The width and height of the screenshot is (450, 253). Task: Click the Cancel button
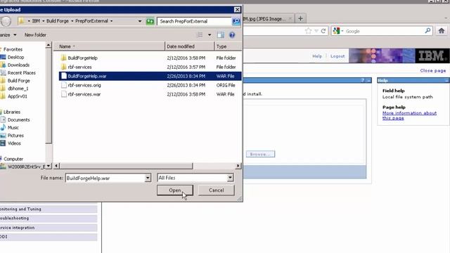click(216, 190)
